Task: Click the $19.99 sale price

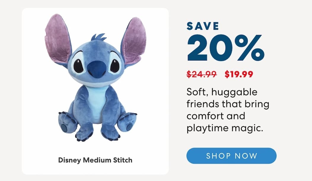Action: (239, 74)
